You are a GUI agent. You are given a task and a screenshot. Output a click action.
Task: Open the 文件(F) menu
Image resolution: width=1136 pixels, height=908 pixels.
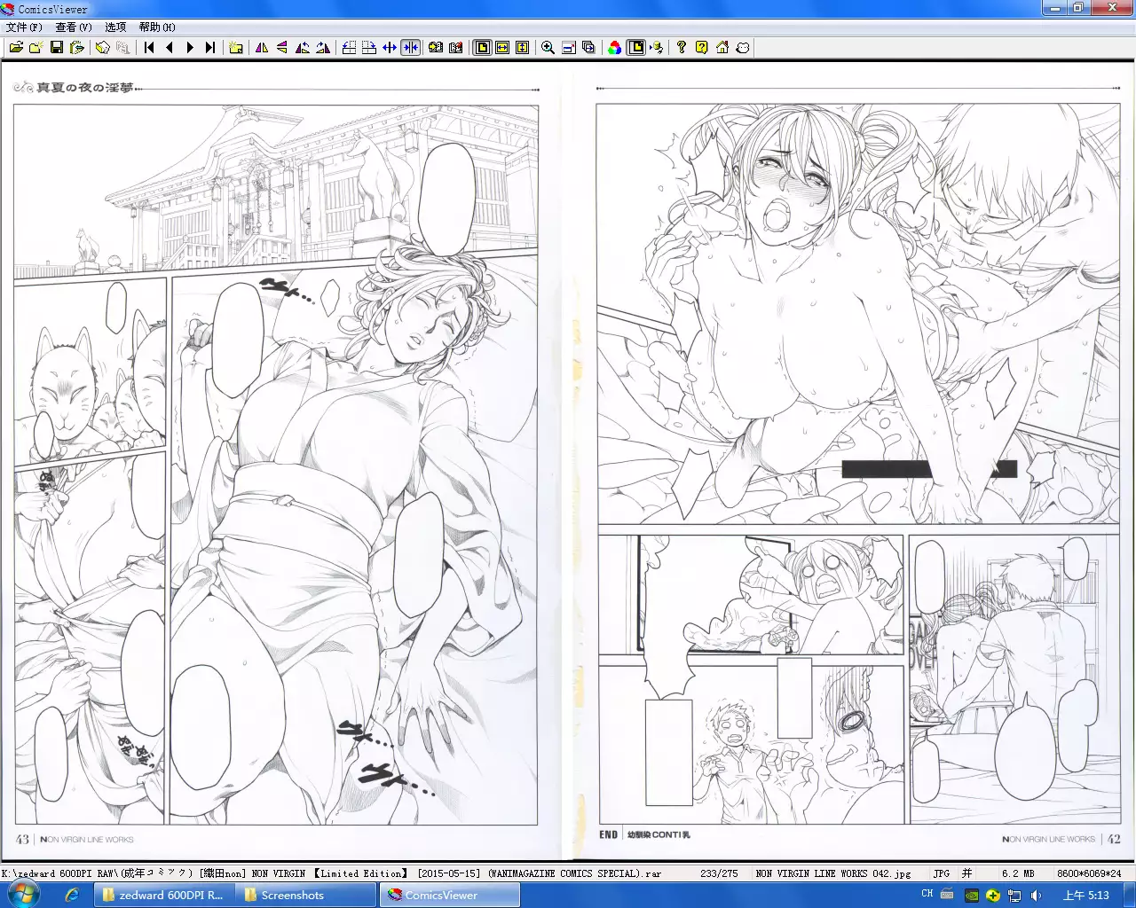[x=24, y=27]
